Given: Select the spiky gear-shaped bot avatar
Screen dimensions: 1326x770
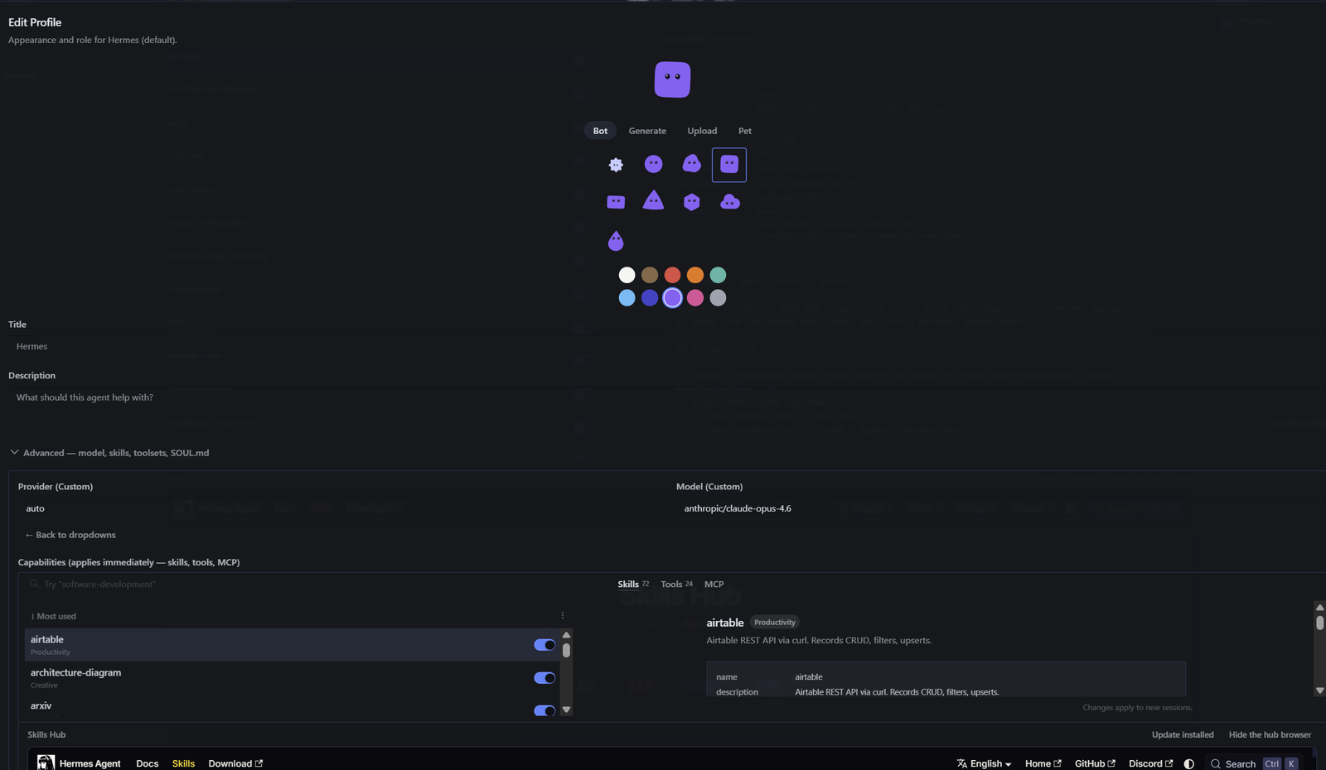Looking at the screenshot, I should [616, 165].
